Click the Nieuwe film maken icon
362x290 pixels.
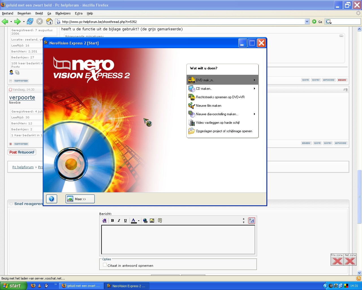[x=191, y=106]
